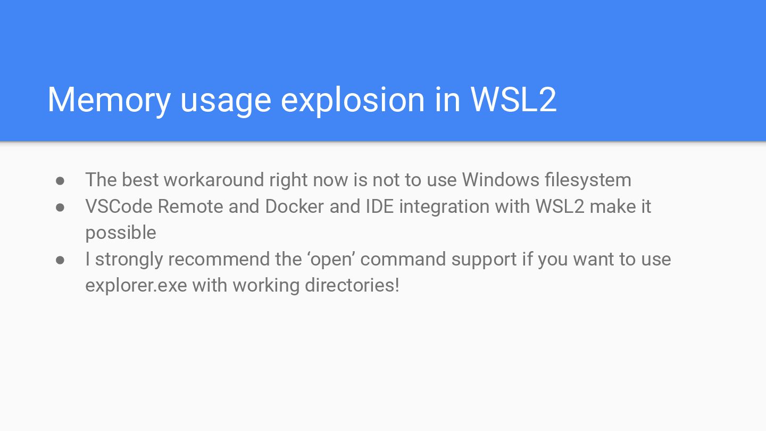Click the word 'Docker' in second bullet
The image size is (766, 431).
coord(294,206)
